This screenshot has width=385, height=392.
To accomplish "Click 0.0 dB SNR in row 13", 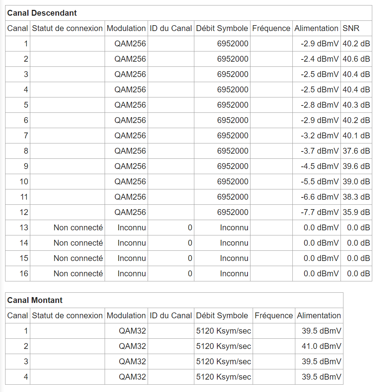I will click(358, 227).
